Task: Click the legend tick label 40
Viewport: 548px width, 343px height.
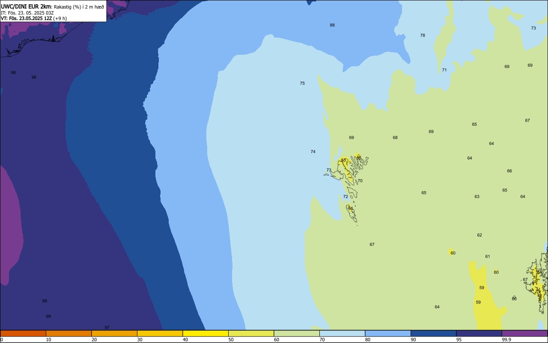Action: pos(185,340)
